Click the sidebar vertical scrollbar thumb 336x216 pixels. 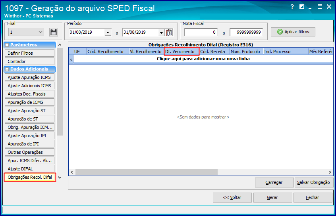click(60, 92)
